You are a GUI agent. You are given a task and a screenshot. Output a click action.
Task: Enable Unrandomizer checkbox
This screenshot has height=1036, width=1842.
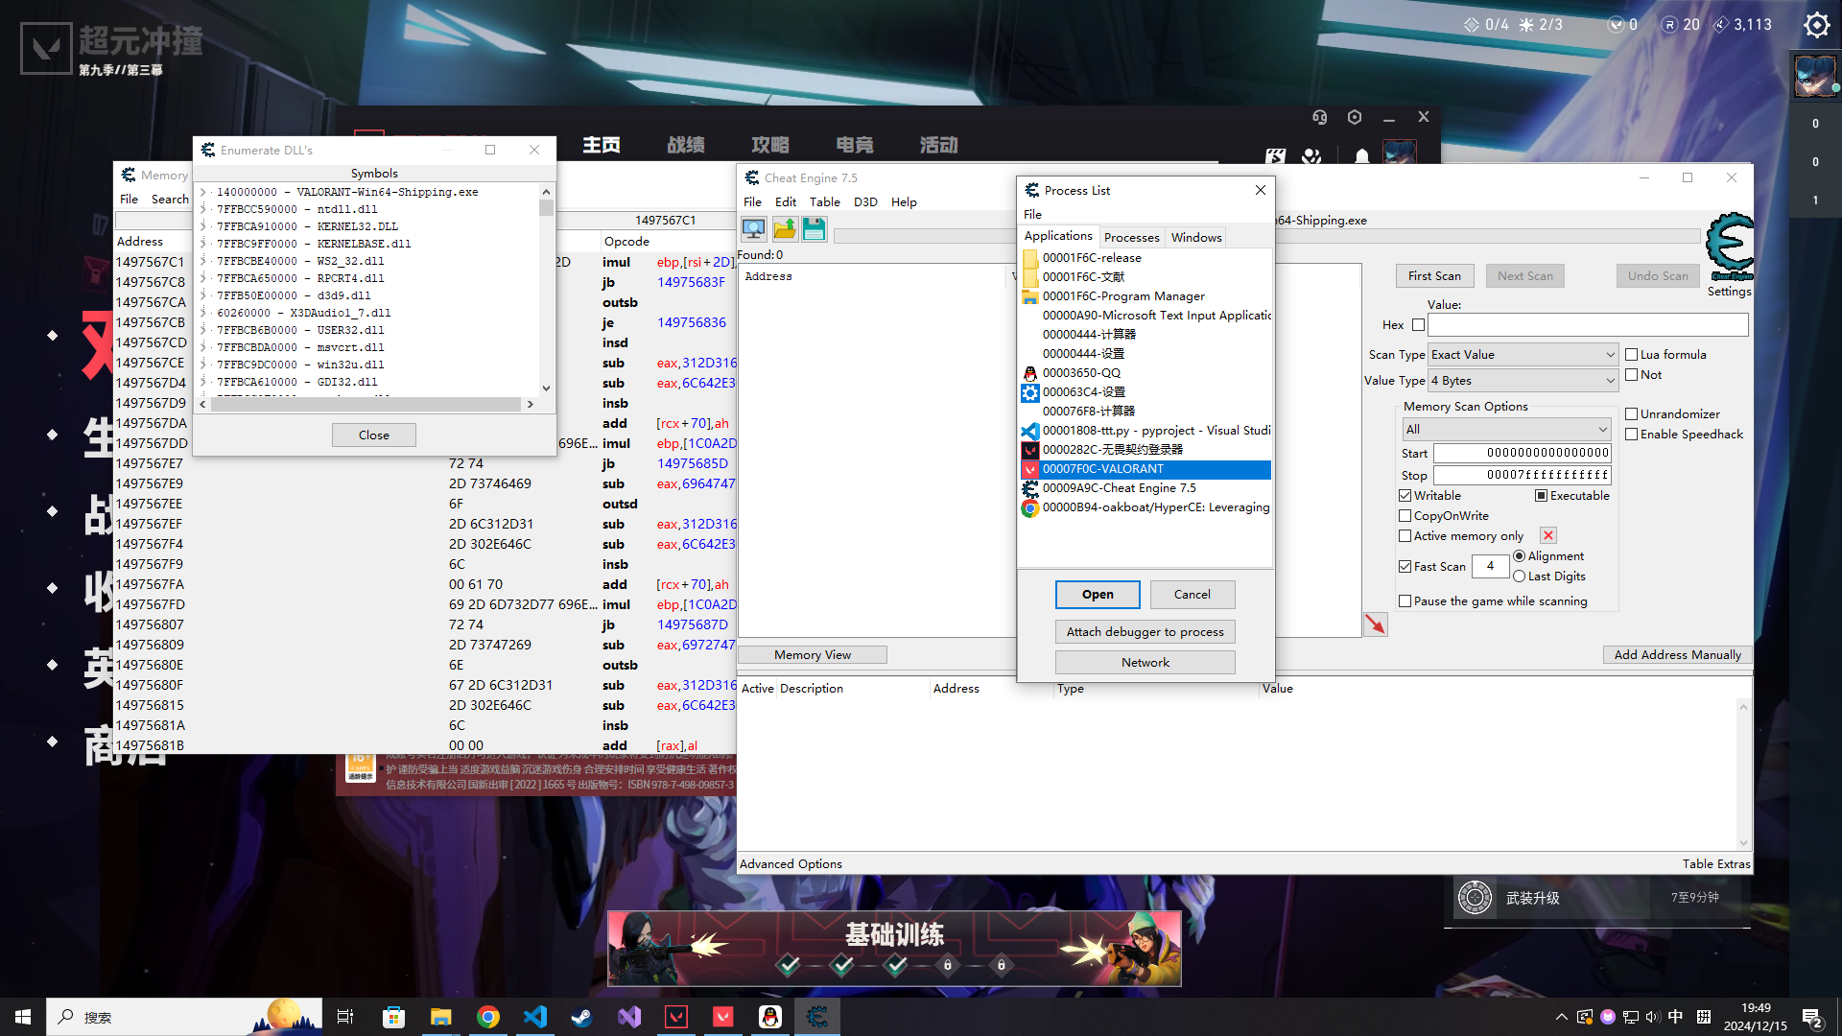1631,414
